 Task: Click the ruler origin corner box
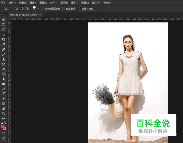(9, 19)
